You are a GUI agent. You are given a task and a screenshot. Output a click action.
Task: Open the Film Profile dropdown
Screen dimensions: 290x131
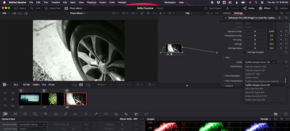[260, 62]
